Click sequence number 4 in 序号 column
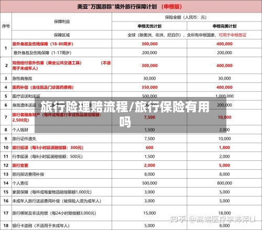 [6, 87]
